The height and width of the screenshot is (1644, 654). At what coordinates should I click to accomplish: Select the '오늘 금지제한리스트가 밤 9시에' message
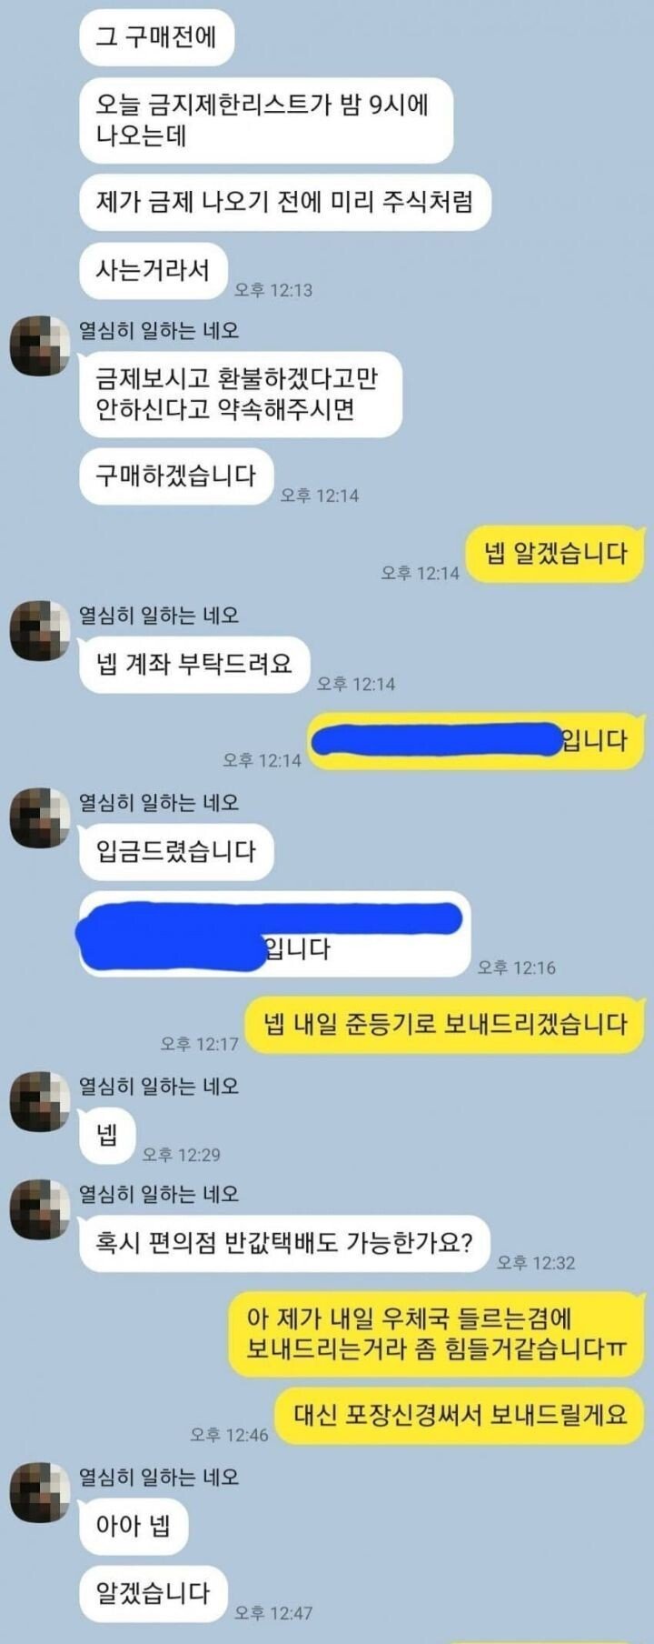click(266, 121)
